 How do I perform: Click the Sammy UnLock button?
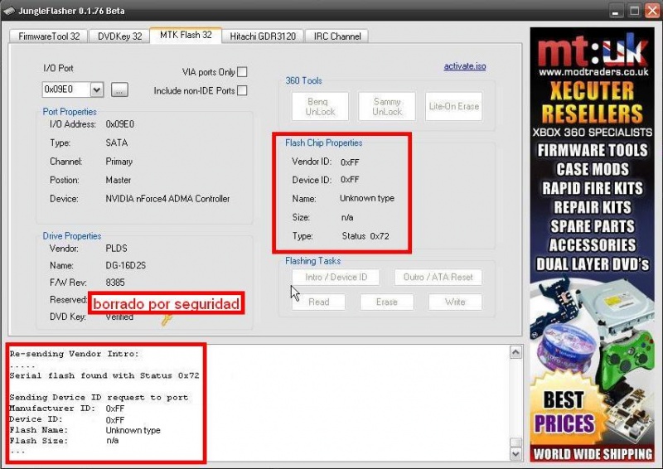pyautogui.click(x=387, y=107)
